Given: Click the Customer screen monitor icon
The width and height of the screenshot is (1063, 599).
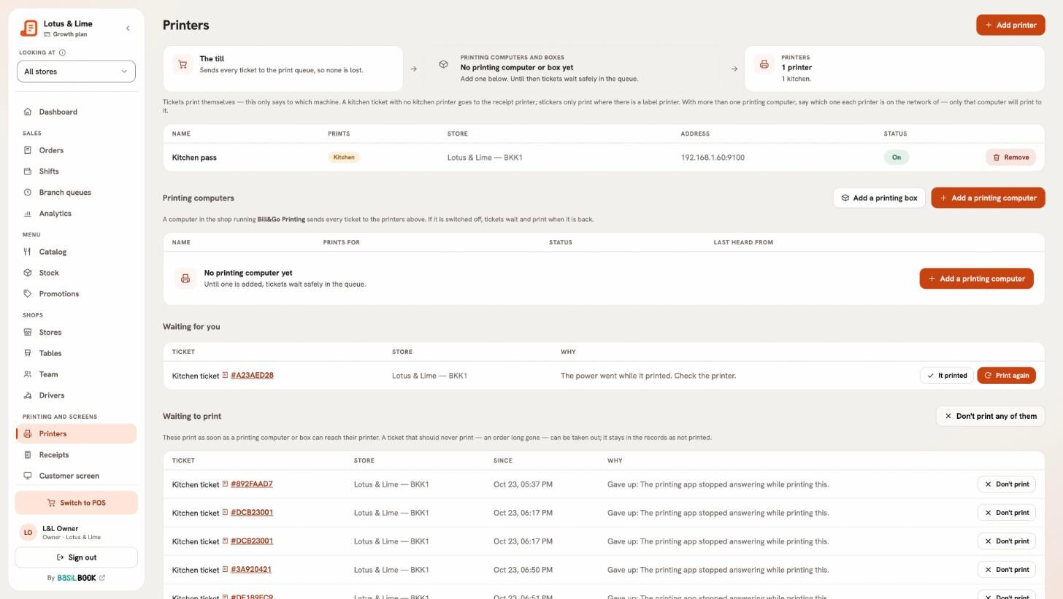Looking at the screenshot, I should pyautogui.click(x=28, y=476).
